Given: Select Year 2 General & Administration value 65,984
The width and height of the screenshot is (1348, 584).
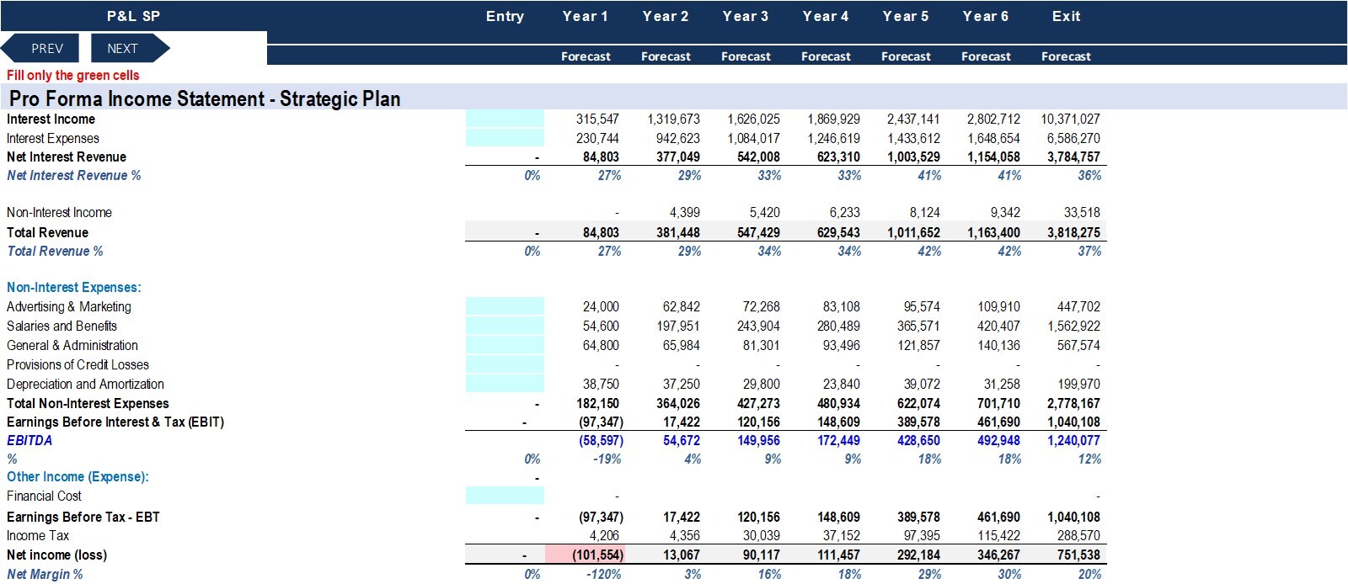Looking at the screenshot, I should point(681,345).
